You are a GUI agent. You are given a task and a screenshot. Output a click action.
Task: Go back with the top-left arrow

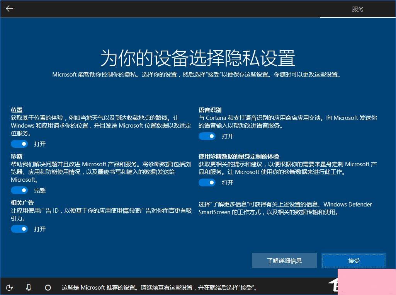point(9,9)
